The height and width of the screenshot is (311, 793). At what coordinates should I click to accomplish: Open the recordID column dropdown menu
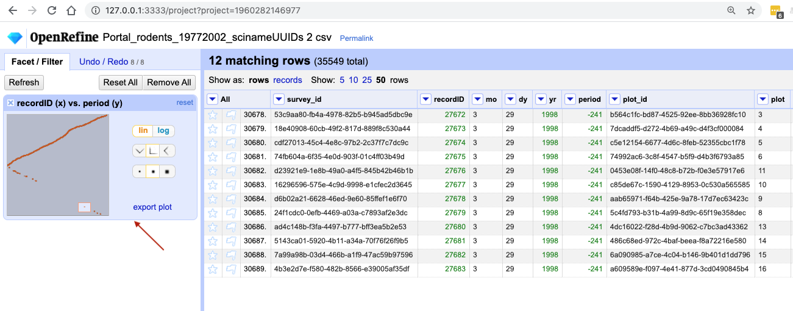425,99
